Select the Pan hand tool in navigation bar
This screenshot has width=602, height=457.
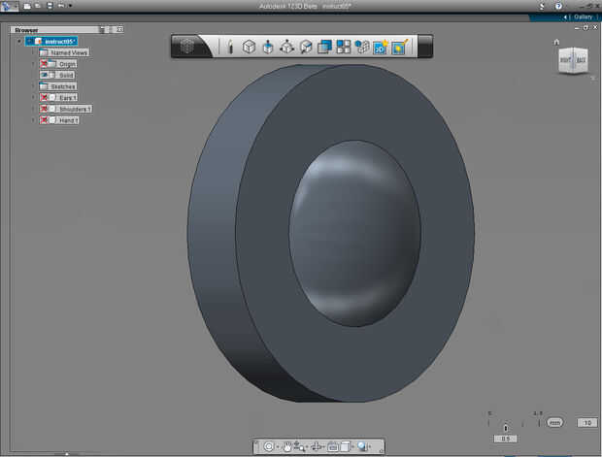coord(287,446)
